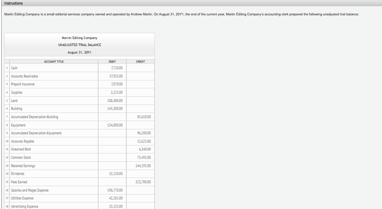Click the 7,070.00 debit amount
The width and height of the screenshot is (382, 209).
click(117, 84)
